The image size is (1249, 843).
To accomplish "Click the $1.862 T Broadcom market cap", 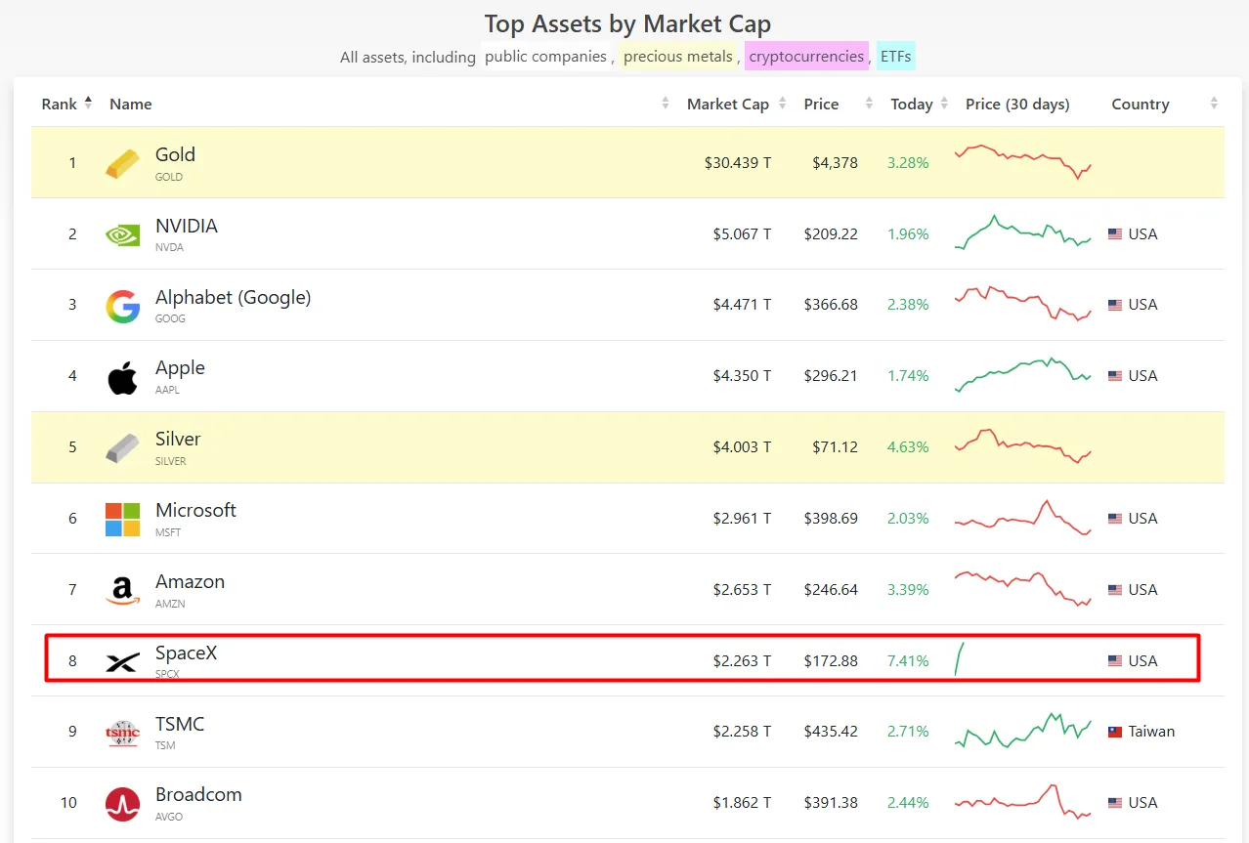I will [x=742, y=803].
